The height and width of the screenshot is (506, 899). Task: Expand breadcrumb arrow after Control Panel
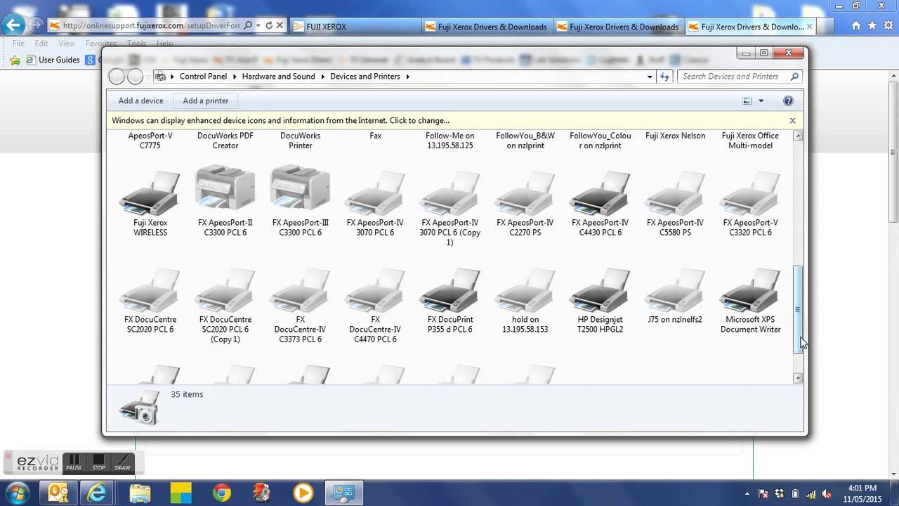[x=234, y=77]
